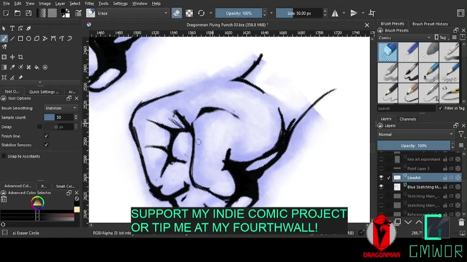Open the dropdown arrow beside mirror tools
This screenshot has height=262, width=467.
point(344,13)
